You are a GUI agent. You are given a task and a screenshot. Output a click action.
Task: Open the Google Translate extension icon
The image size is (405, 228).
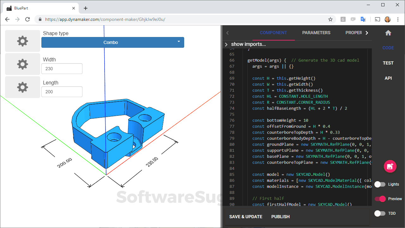click(x=363, y=19)
